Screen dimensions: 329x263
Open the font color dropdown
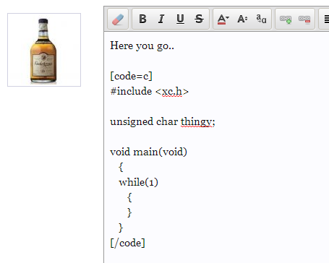tap(223, 19)
